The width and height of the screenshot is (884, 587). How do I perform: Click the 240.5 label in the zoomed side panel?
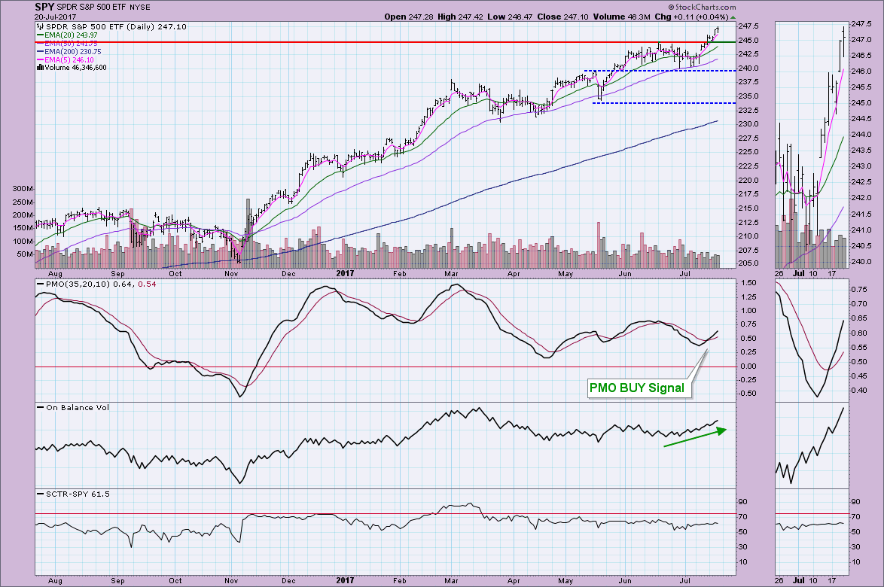tap(861, 245)
